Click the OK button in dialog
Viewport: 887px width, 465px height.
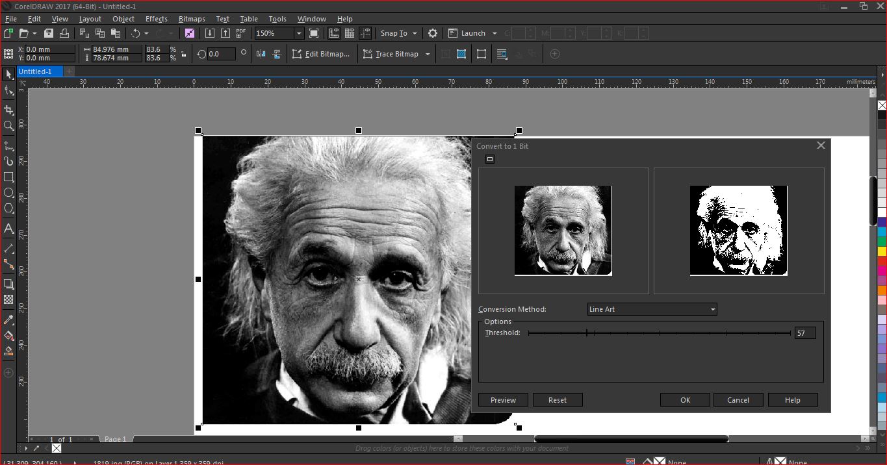pyautogui.click(x=685, y=400)
